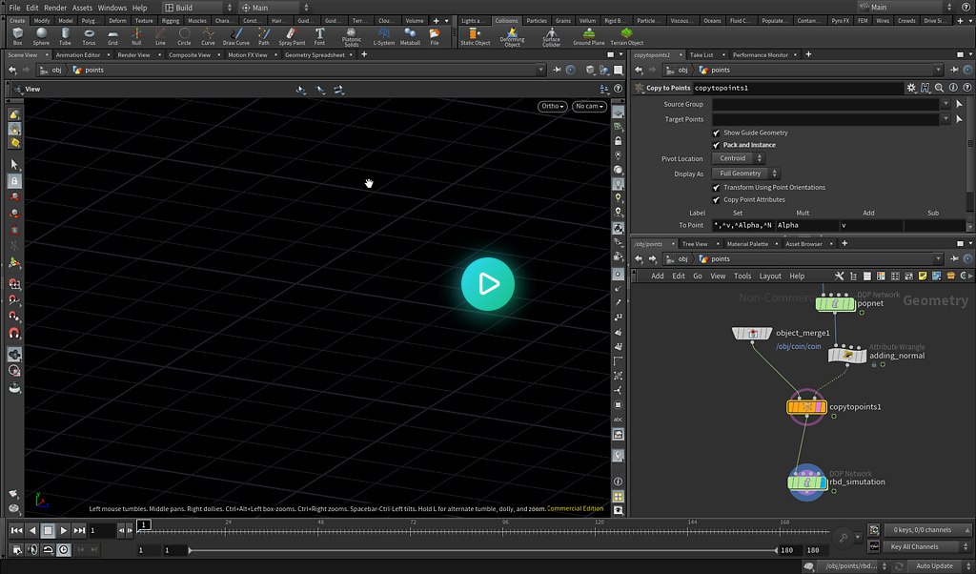Select the Torus shelf tool
This screenshot has width=976, height=574.
point(89,36)
